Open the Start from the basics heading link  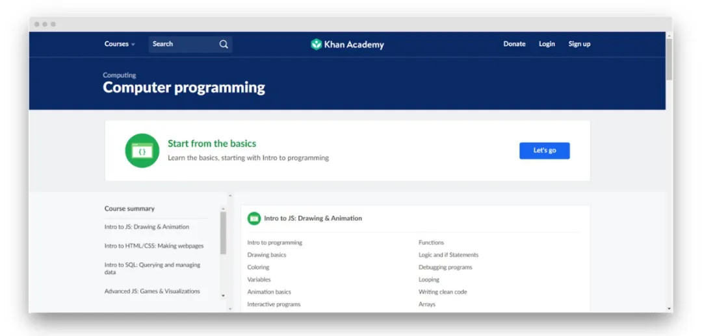point(212,143)
